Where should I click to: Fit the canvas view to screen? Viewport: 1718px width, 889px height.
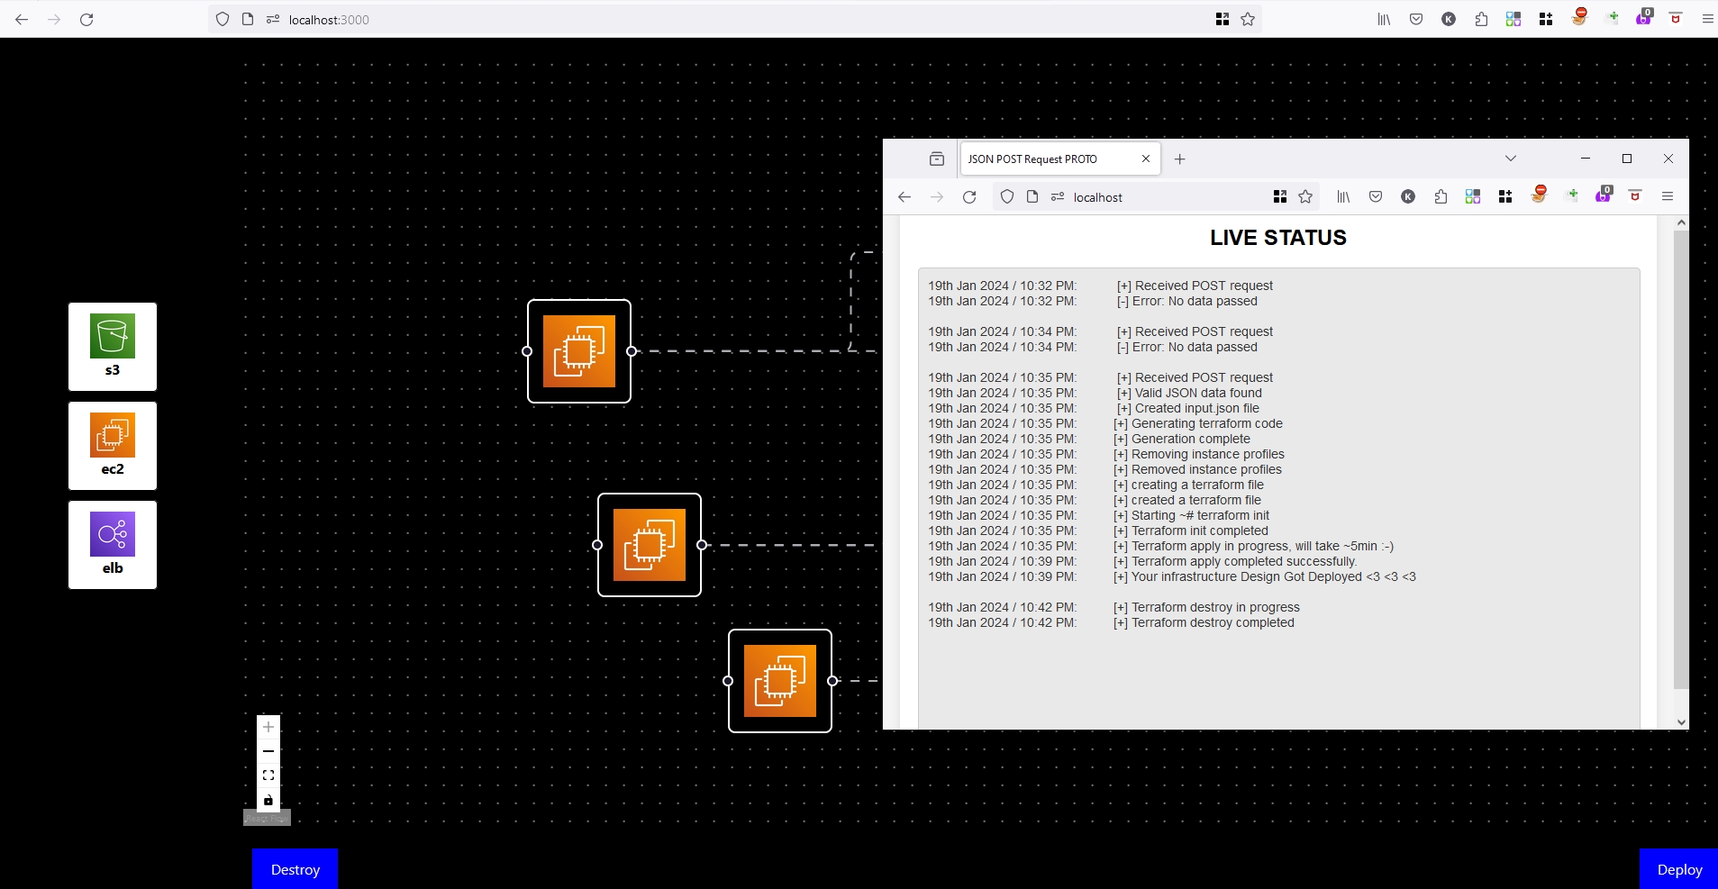[268, 776]
